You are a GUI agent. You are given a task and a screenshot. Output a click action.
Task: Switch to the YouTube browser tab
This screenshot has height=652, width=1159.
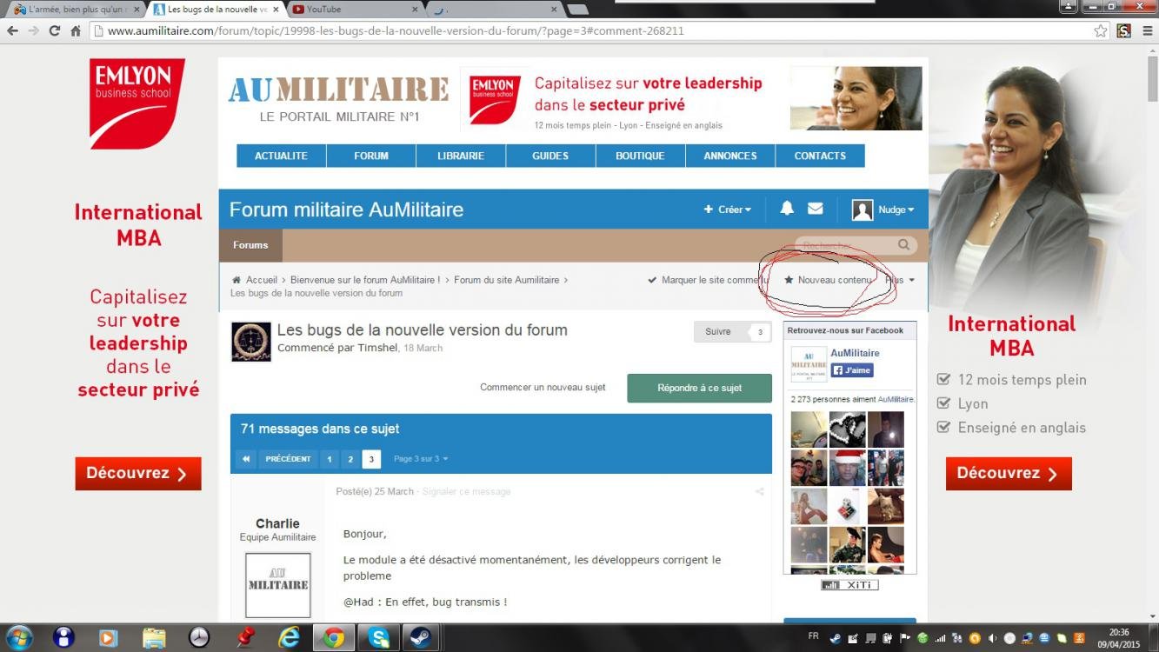coord(356,10)
